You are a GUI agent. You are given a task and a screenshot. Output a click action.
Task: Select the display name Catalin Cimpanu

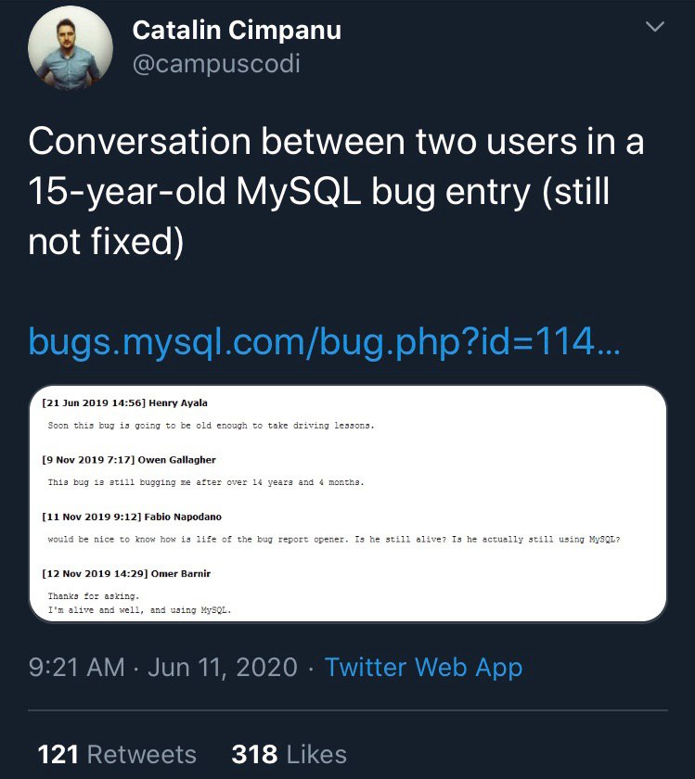[238, 30]
